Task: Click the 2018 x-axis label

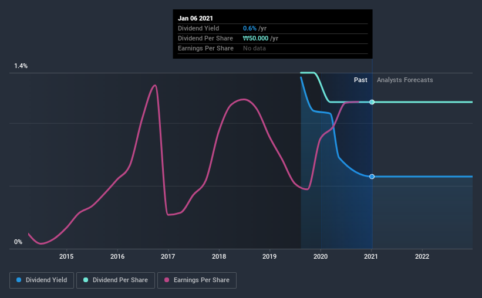Action: point(219,256)
